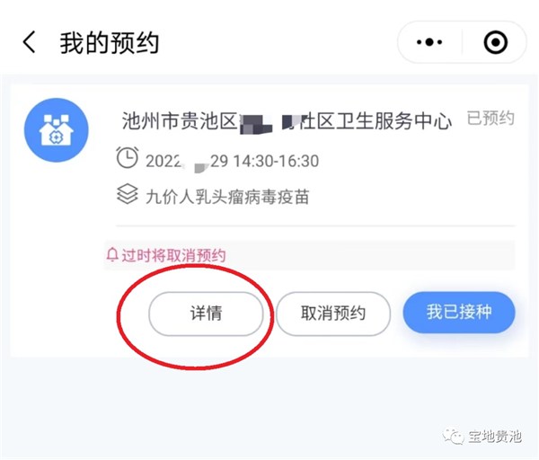Confirm vaccination with 我已接种 button
The image size is (539, 460).
459,312
